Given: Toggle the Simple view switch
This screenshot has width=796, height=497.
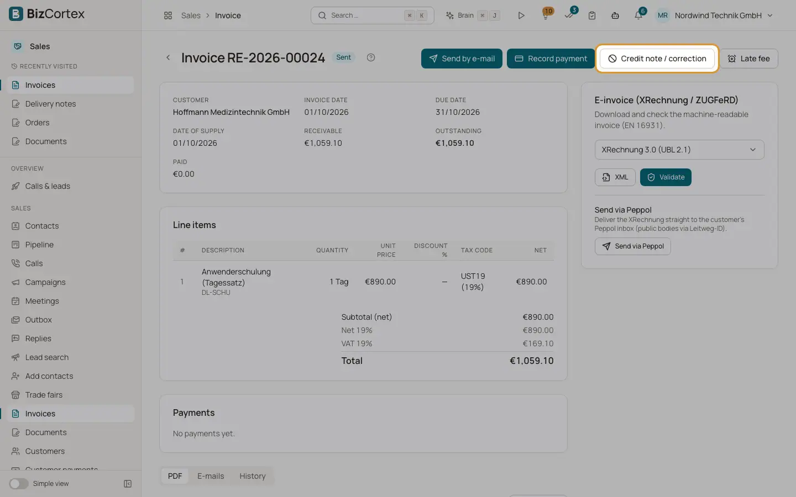Looking at the screenshot, I should coord(19,484).
